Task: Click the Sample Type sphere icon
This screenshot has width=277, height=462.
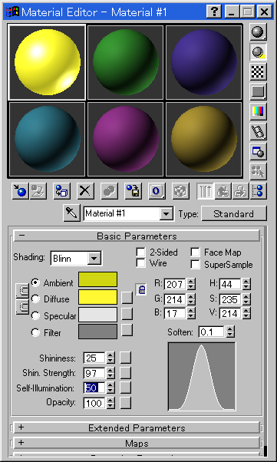Action: [x=259, y=31]
